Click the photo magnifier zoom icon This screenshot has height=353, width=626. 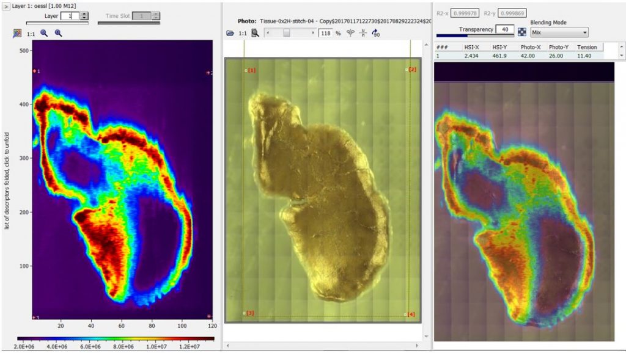coord(255,33)
